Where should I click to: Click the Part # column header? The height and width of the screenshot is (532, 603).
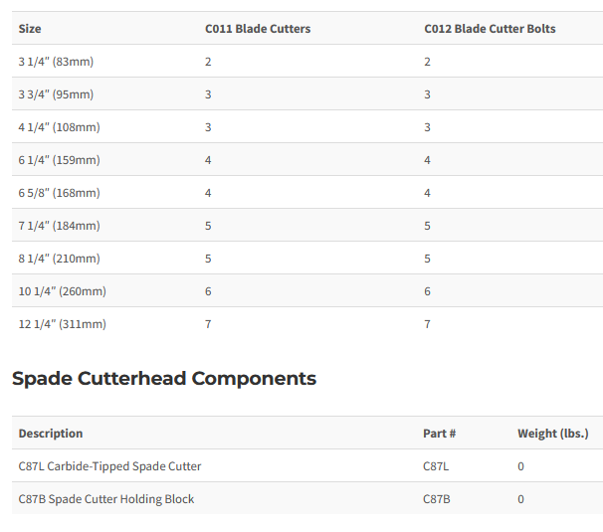[440, 434]
